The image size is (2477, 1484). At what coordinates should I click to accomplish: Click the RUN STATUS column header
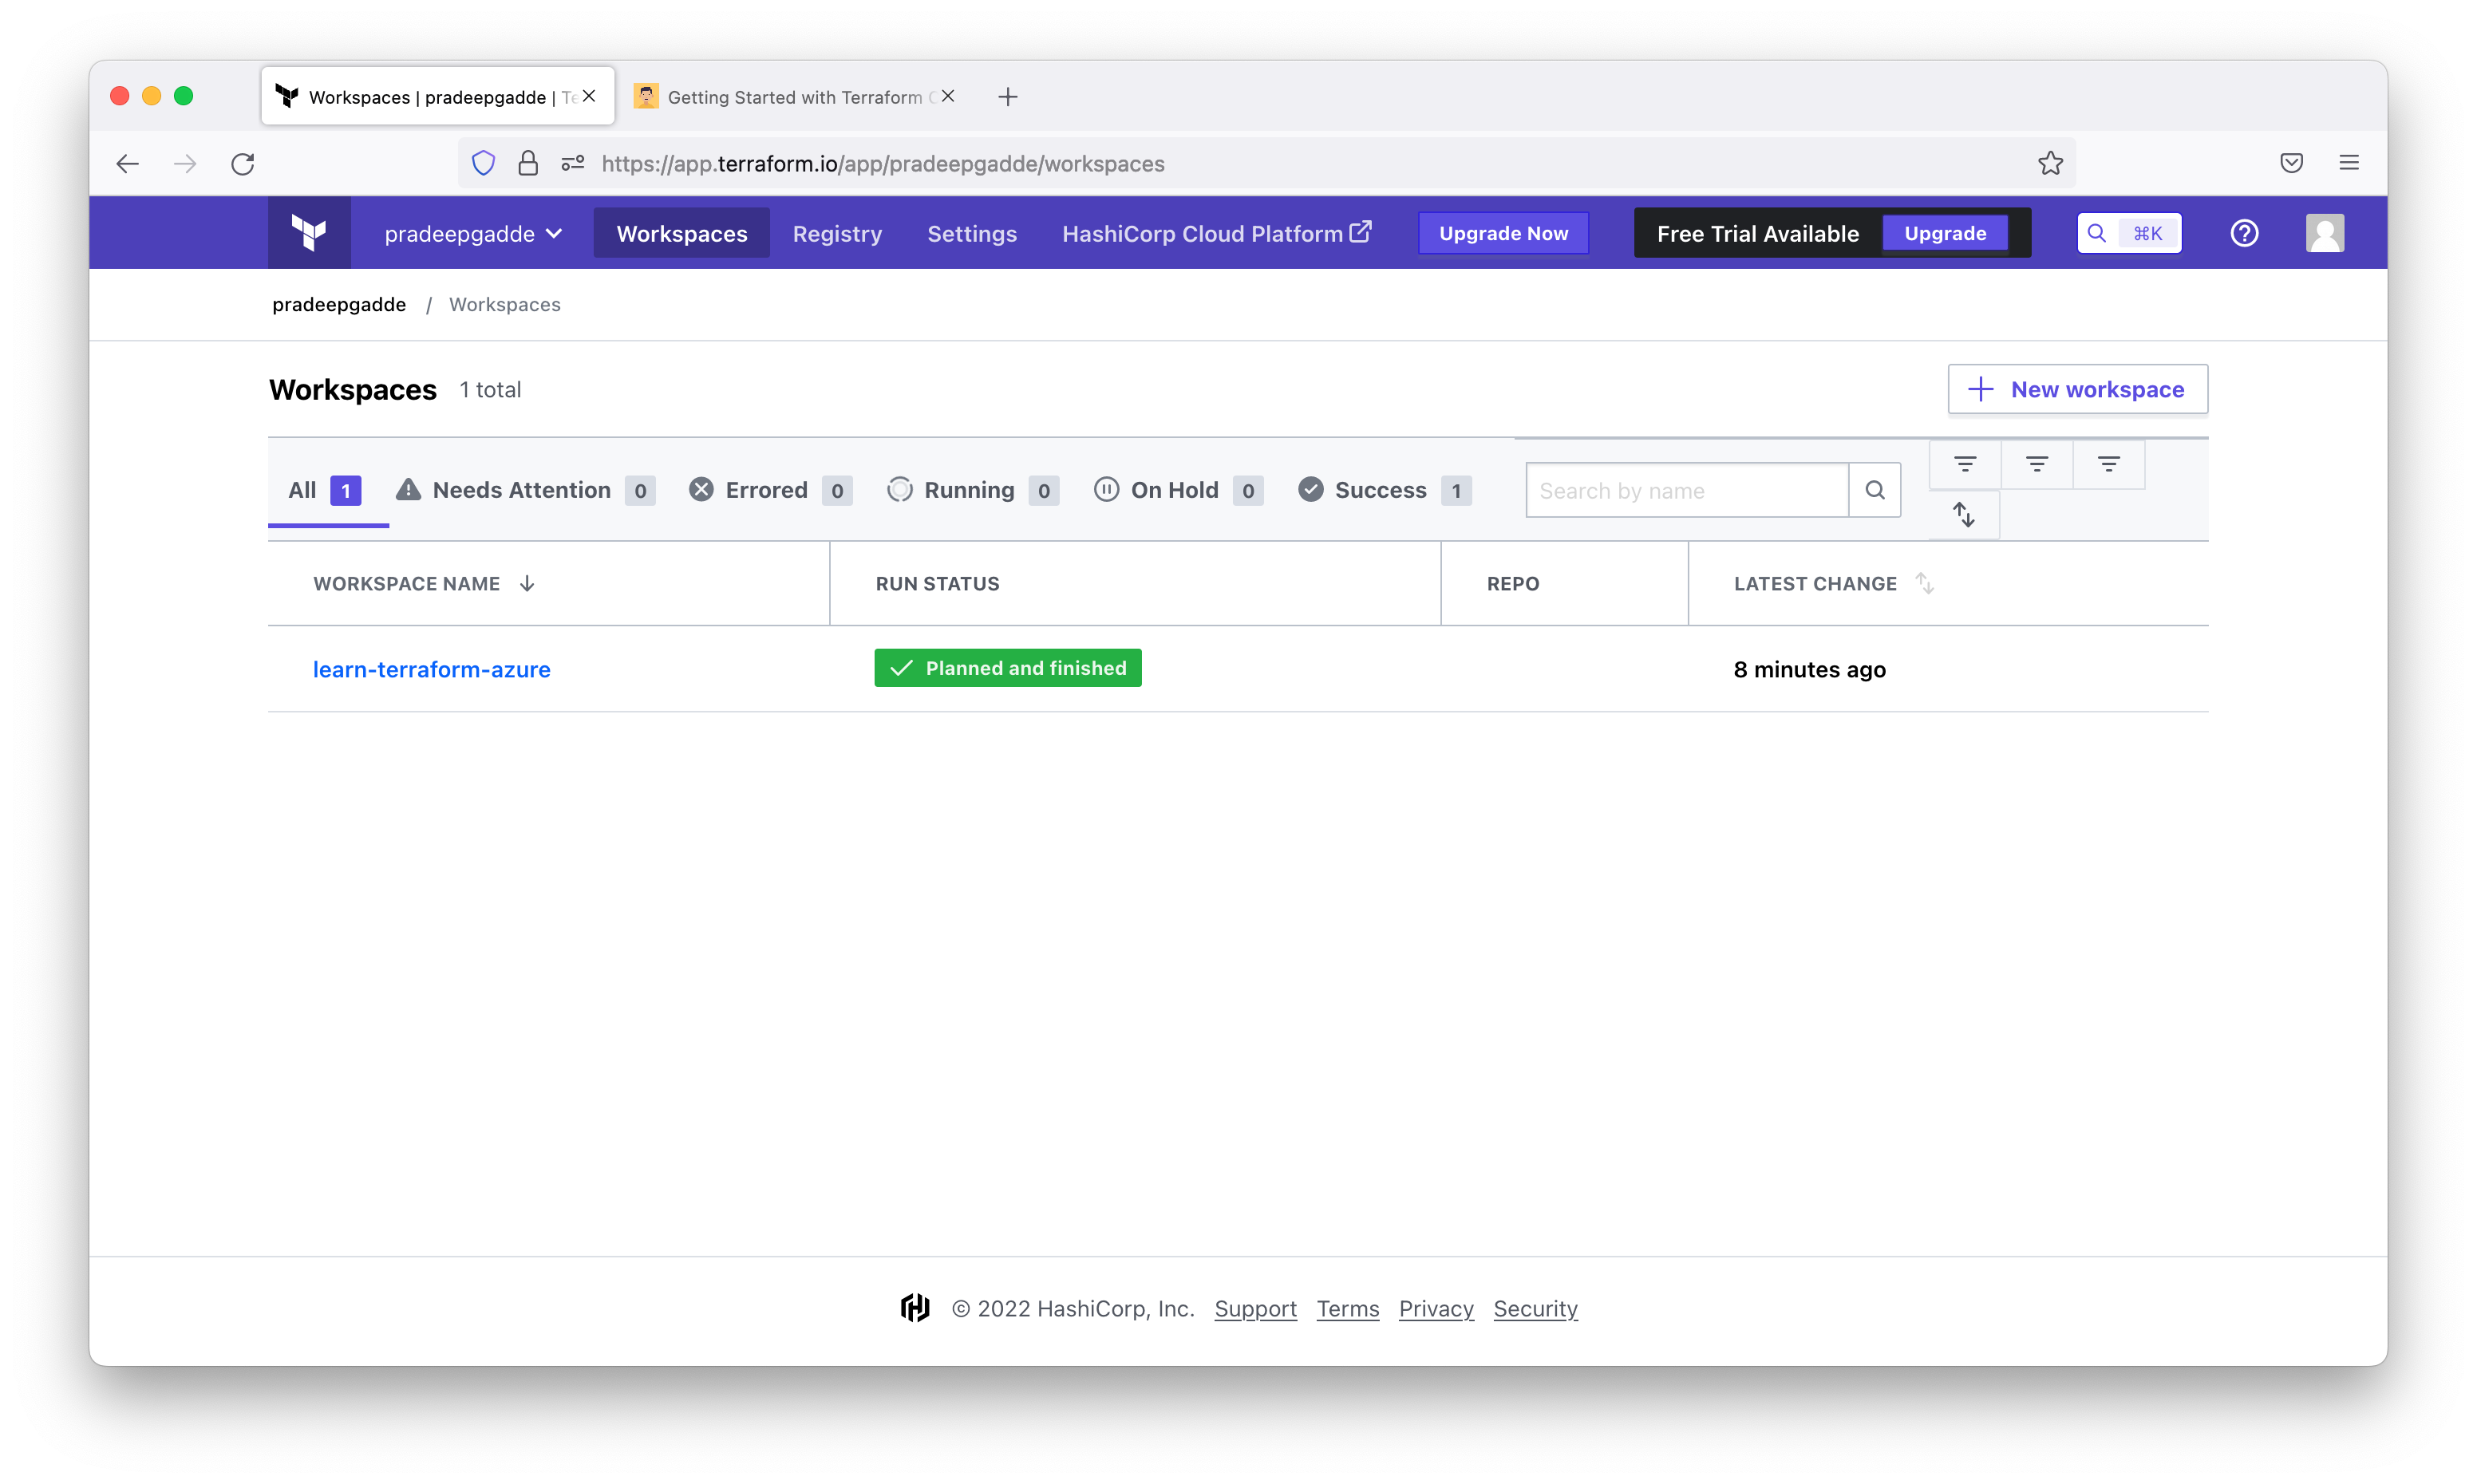pos(937,583)
